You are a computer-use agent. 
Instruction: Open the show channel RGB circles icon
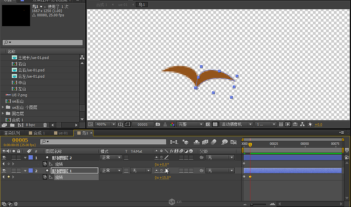pos(172,124)
